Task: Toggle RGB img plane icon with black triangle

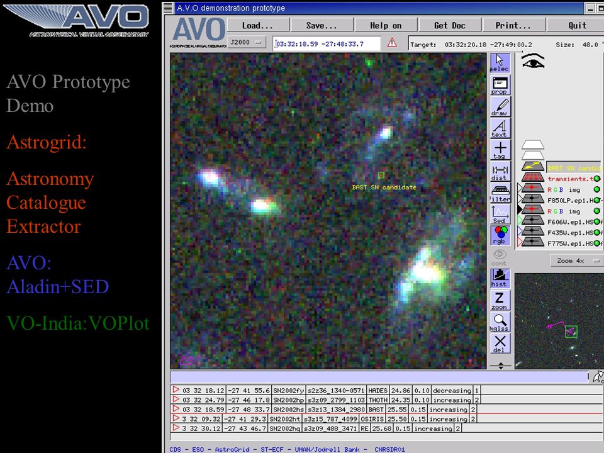Action: [x=533, y=210]
